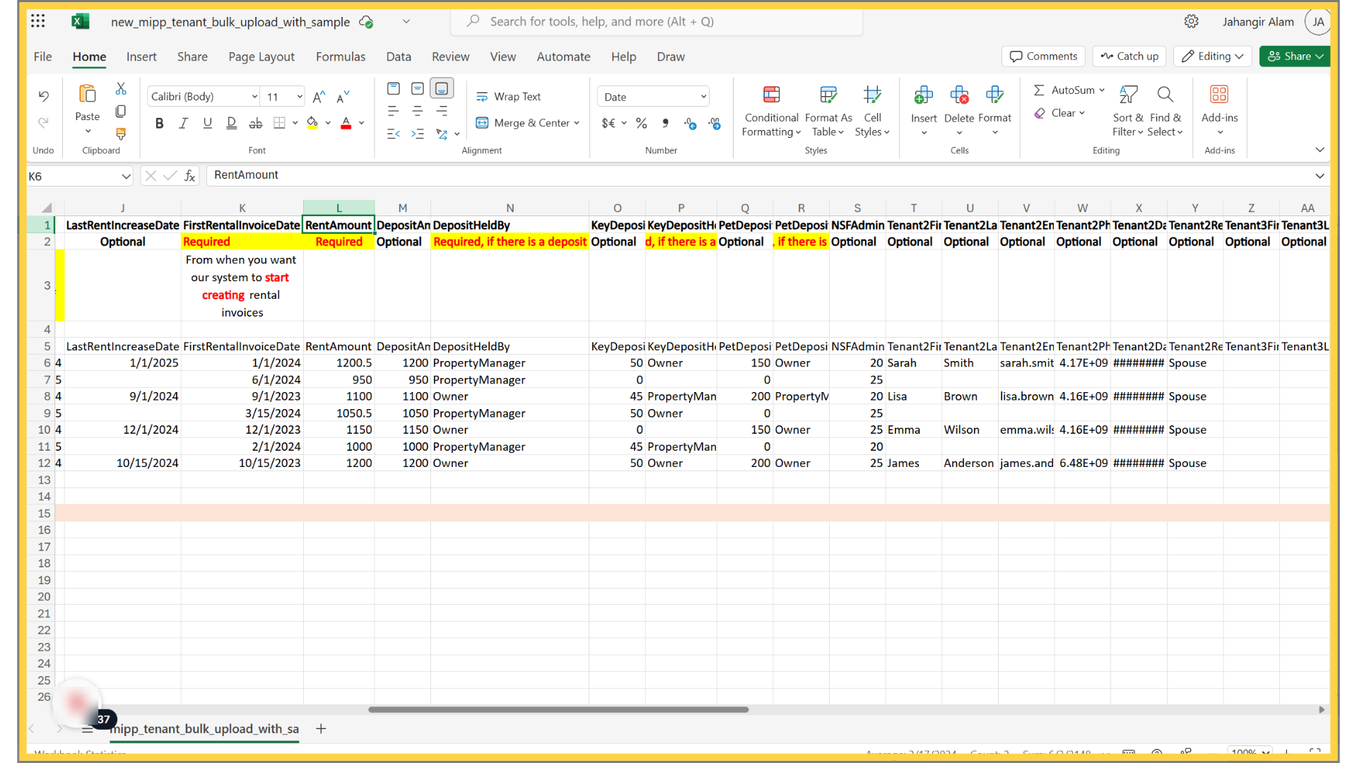Click the horizontal scrollbar thumb
The height and width of the screenshot is (763, 1357).
point(558,709)
